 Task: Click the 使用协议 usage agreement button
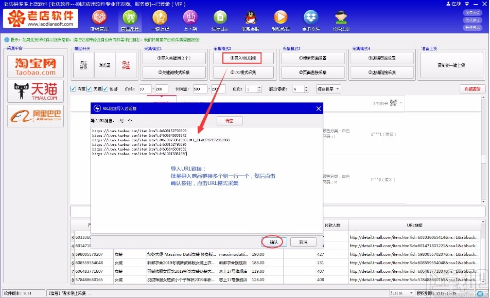click(x=472, y=13)
